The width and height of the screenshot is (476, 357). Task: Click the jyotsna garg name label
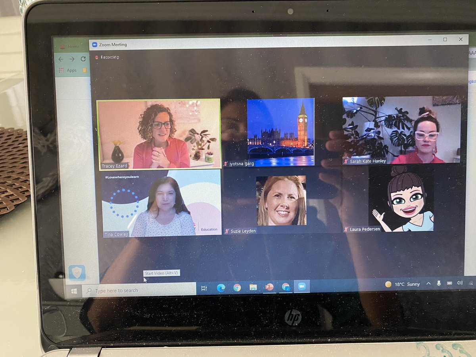tap(242, 163)
